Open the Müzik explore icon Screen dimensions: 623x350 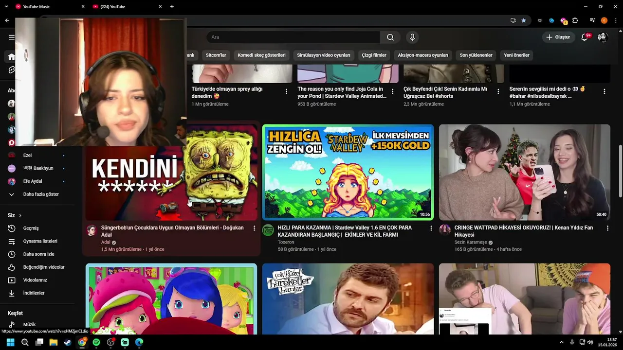click(12, 324)
